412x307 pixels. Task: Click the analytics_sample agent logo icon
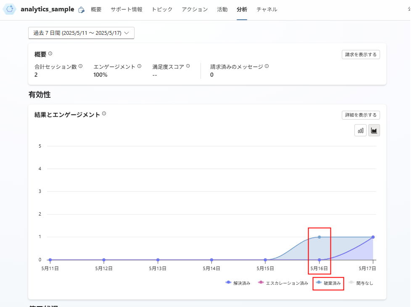coord(10,9)
